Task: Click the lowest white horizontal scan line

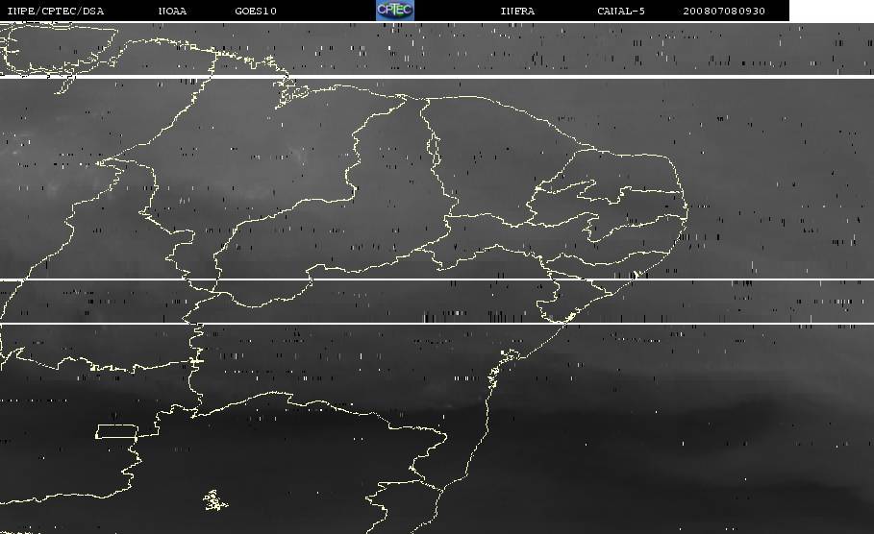Action: 437,324
